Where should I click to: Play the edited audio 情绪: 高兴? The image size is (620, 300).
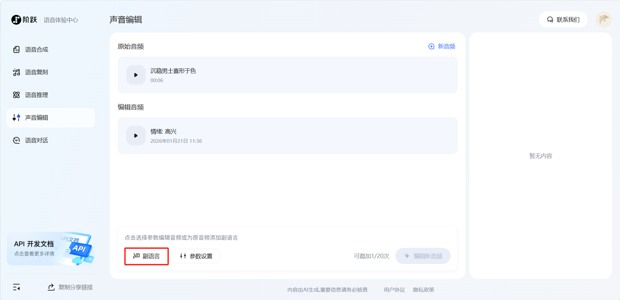coord(136,136)
